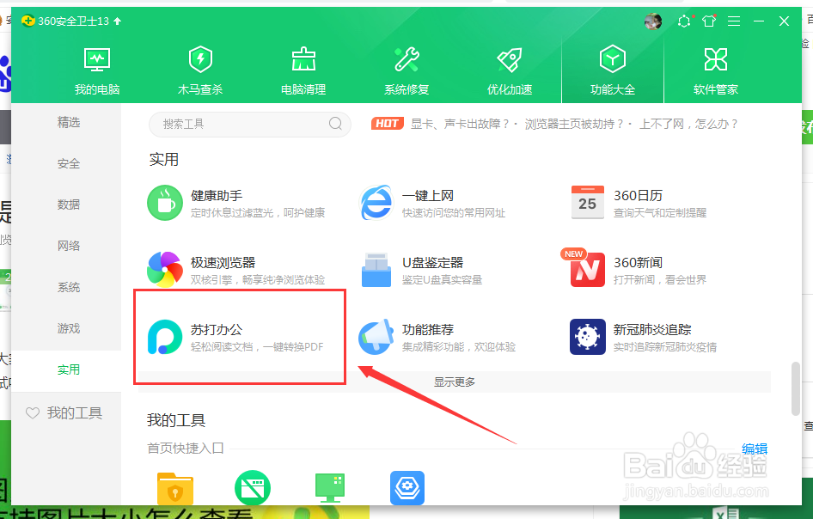Open the green round screenshot shortcut
Viewport: 813px width, 519px height.
click(253, 488)
